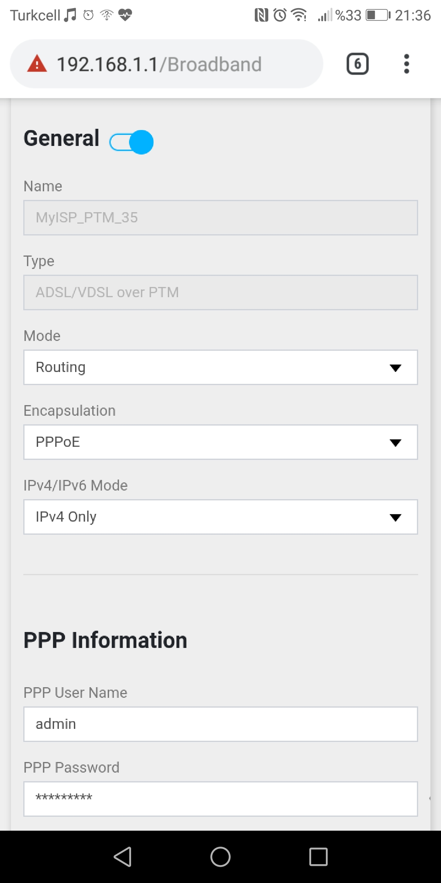Image resolution: width=441 pixels, height=883 pixels.
Task: Open recent apps with the square button
Action: click(318, 856)
